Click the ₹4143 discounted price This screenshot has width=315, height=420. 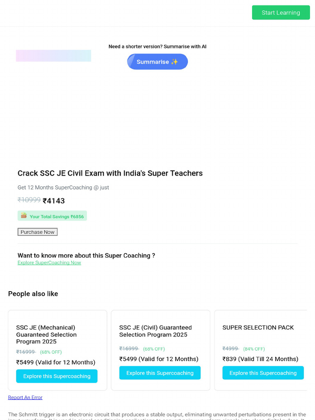pos(54,201)
